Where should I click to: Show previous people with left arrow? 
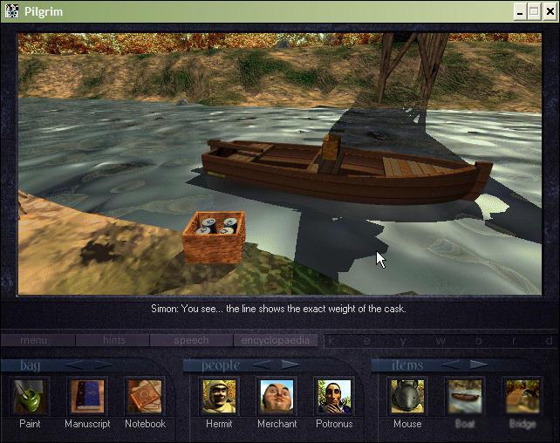pos(263,365)
